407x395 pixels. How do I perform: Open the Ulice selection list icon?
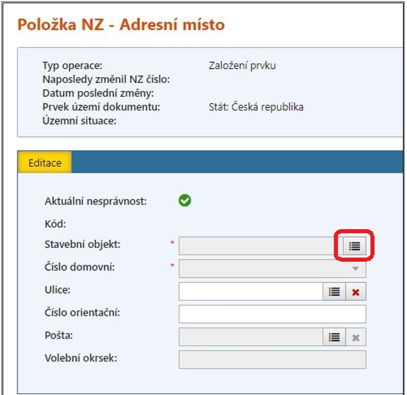(x=334, y=292)
